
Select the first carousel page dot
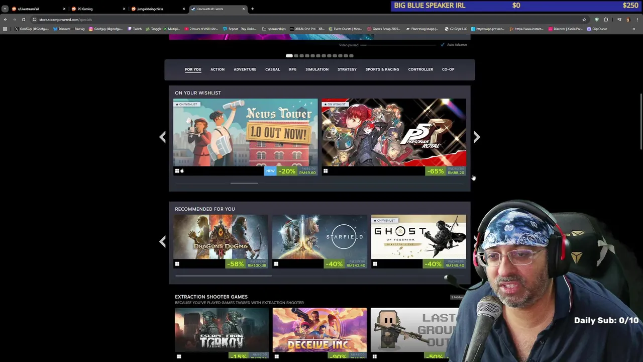289,56
